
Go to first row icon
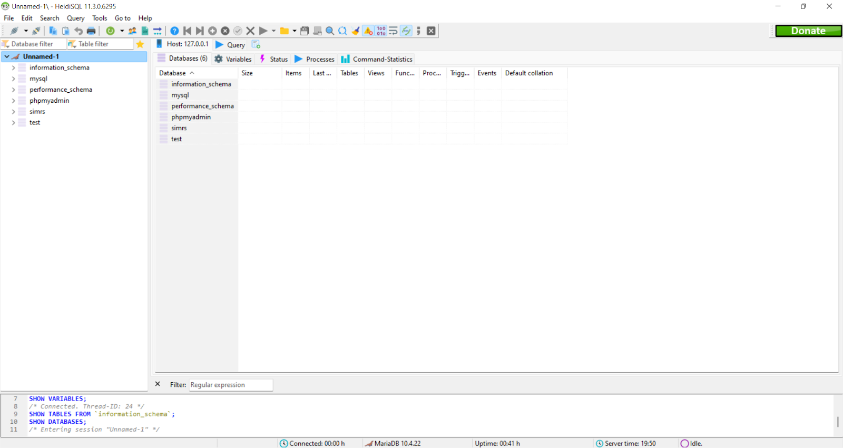pos(187,31)
